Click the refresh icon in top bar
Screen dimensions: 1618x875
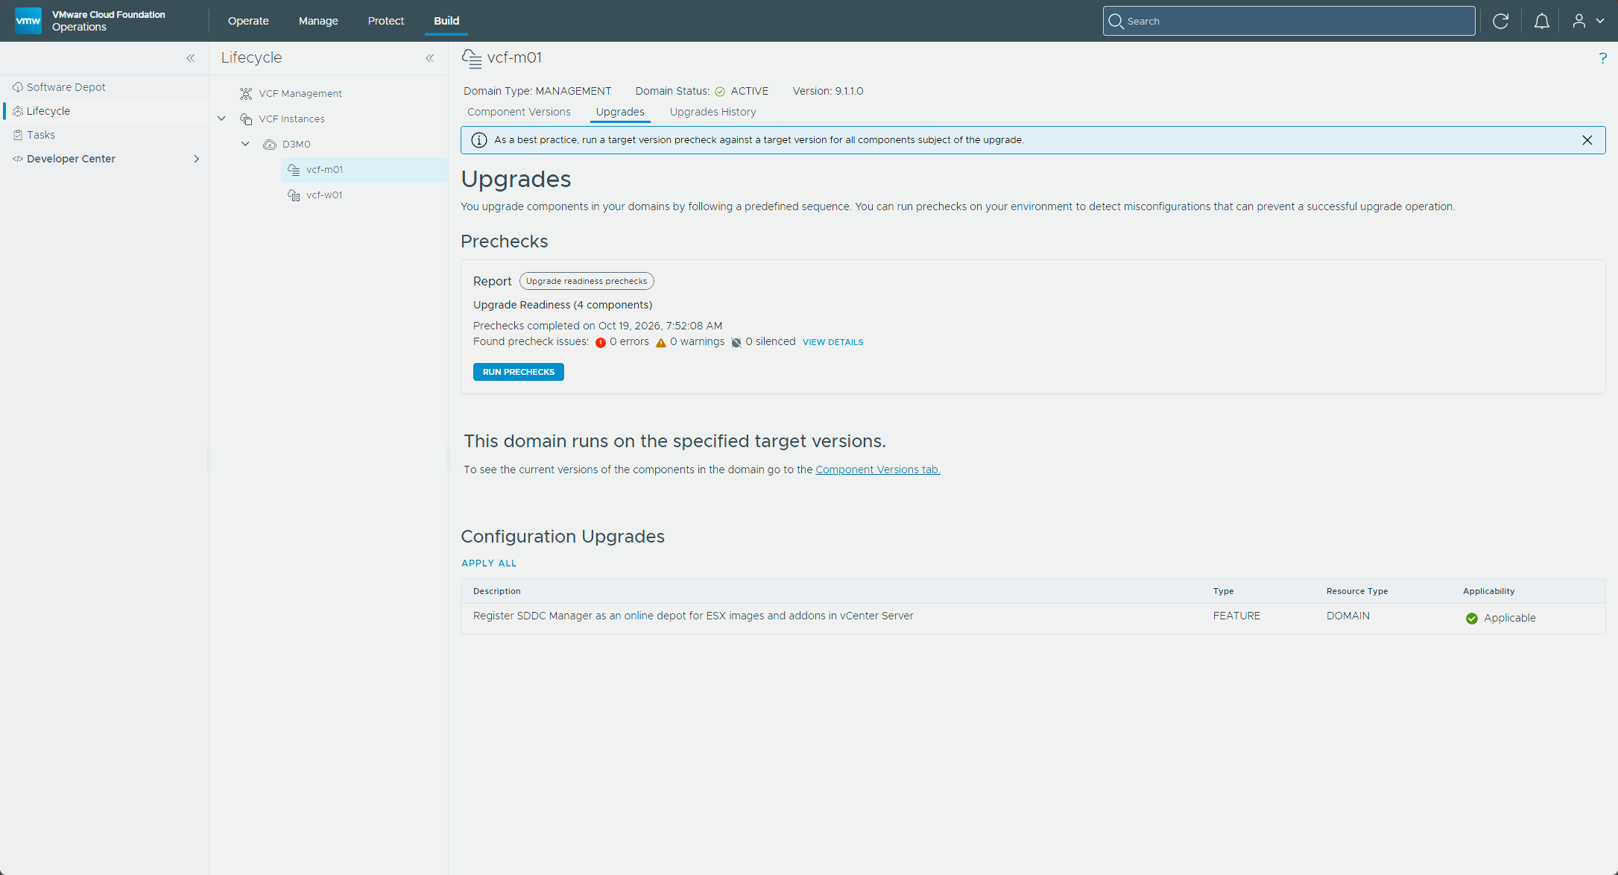[1500, 21]
